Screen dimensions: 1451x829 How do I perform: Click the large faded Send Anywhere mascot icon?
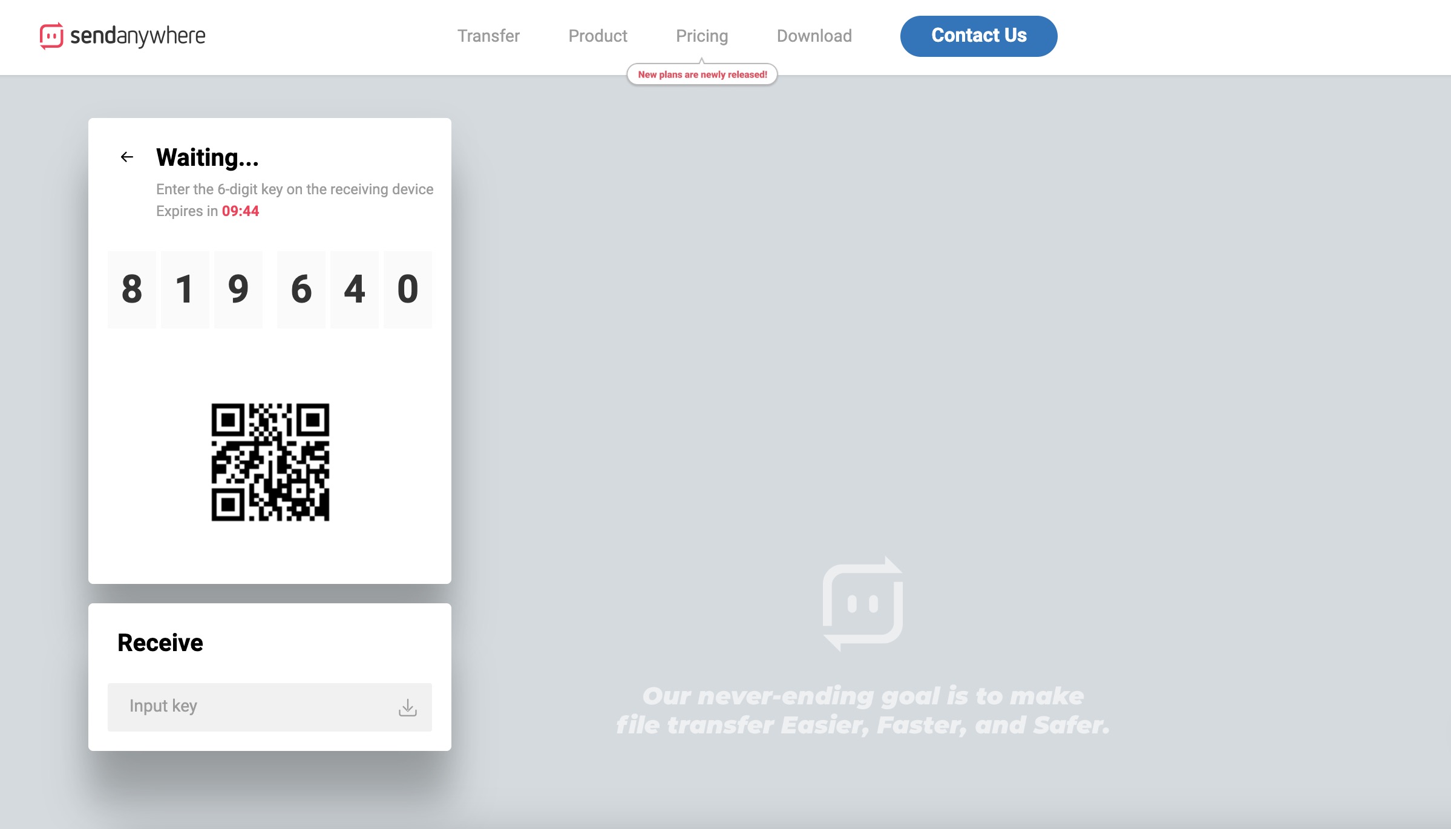pos(863,603)
